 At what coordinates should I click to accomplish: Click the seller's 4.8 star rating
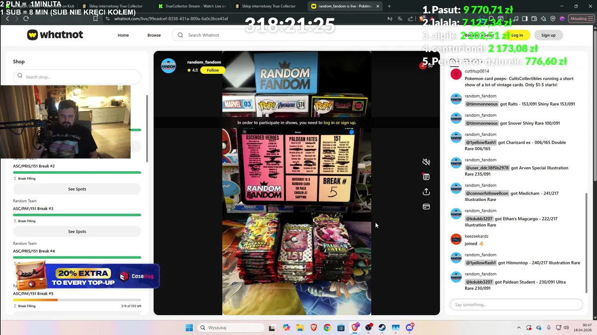(x=192, y=70)
